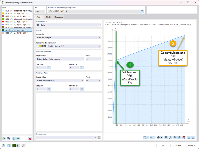This screenshot has width=199, height=149.
Task: Click the Anwenden button
Action: [x=191, y=146]
